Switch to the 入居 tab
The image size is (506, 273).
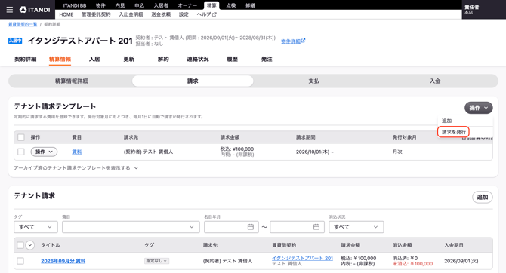click(x=94, y=60)
